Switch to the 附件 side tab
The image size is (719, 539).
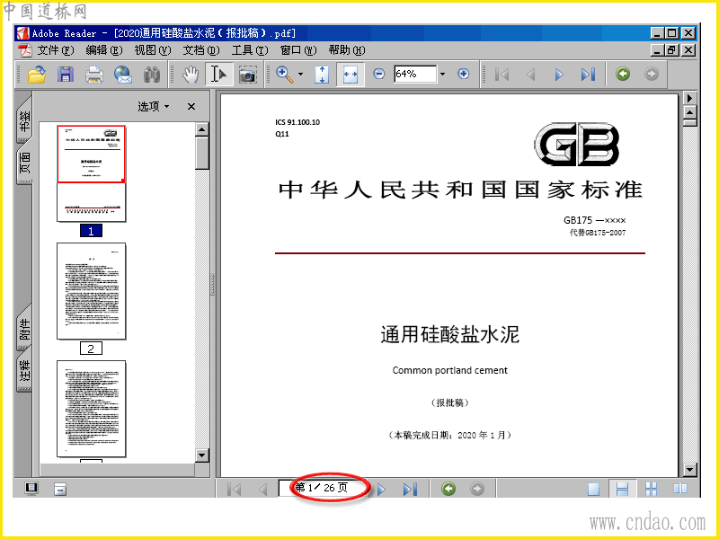24,329
